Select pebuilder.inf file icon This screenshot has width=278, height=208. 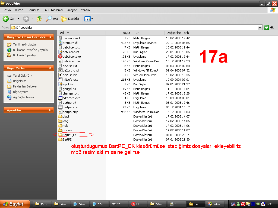60,52
